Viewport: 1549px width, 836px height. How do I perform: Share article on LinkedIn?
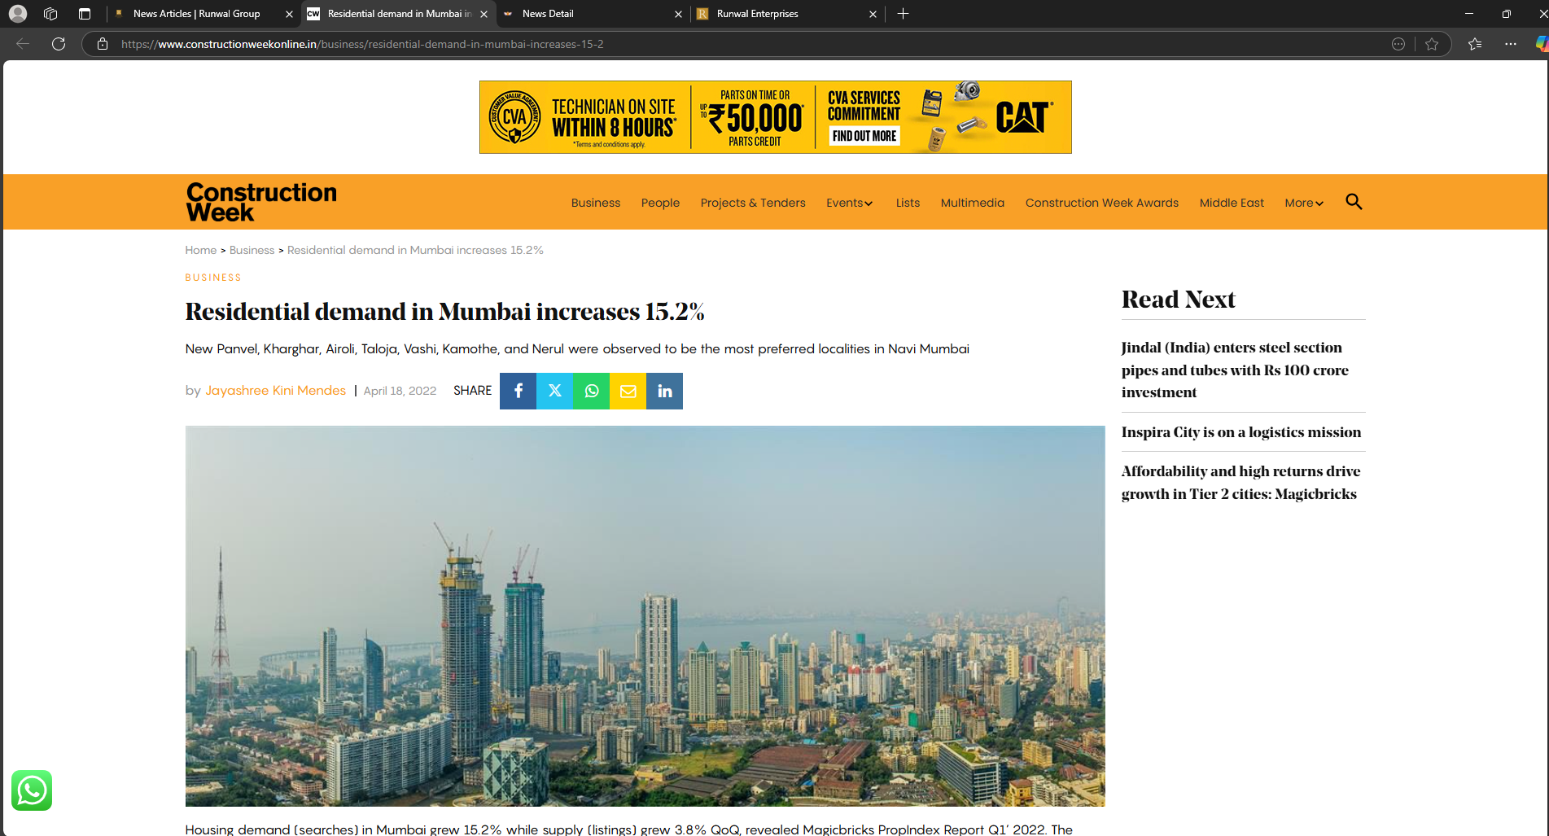pyautogui.click(x=664, y=391)
